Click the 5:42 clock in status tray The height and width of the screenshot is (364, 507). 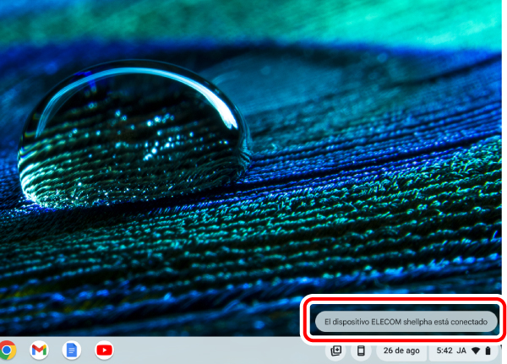click(x=444, y=350)
